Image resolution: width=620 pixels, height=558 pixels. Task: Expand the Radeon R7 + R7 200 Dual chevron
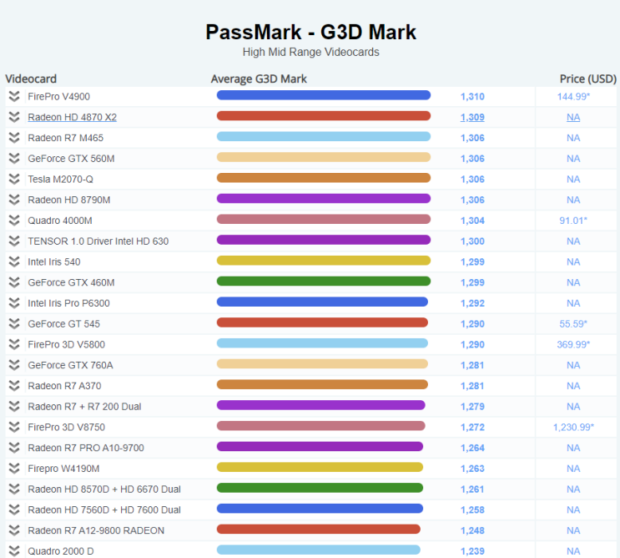click(14, 407)
